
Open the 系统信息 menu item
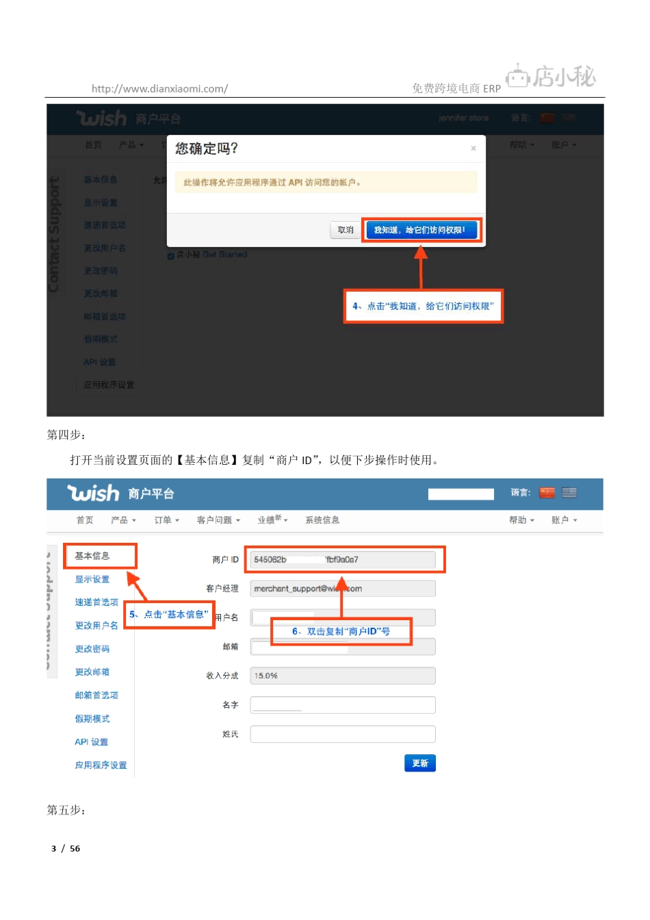(322, 520)
